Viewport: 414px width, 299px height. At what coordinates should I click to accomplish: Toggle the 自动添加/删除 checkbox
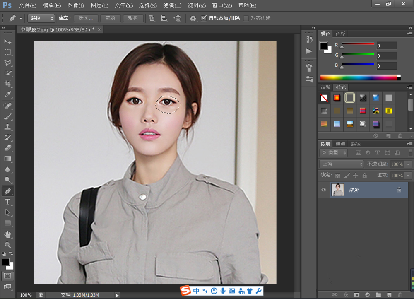coord(204,18)
